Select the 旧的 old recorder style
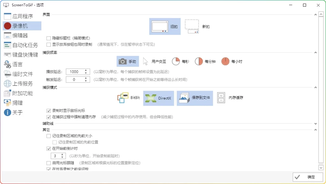The height and width of the screenshot is (184, 326). (165, 26)
